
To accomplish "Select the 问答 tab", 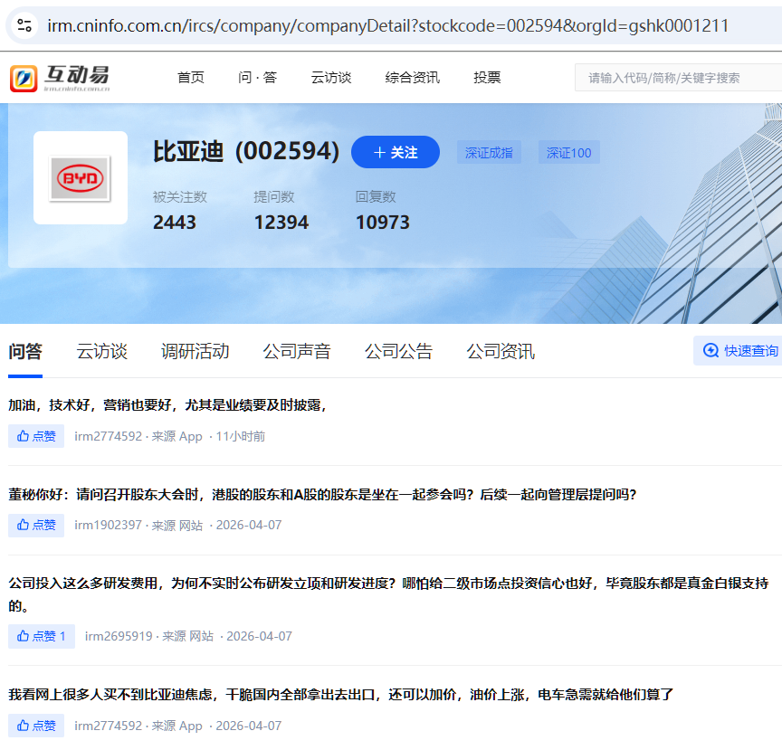I will tap(25, 352).
